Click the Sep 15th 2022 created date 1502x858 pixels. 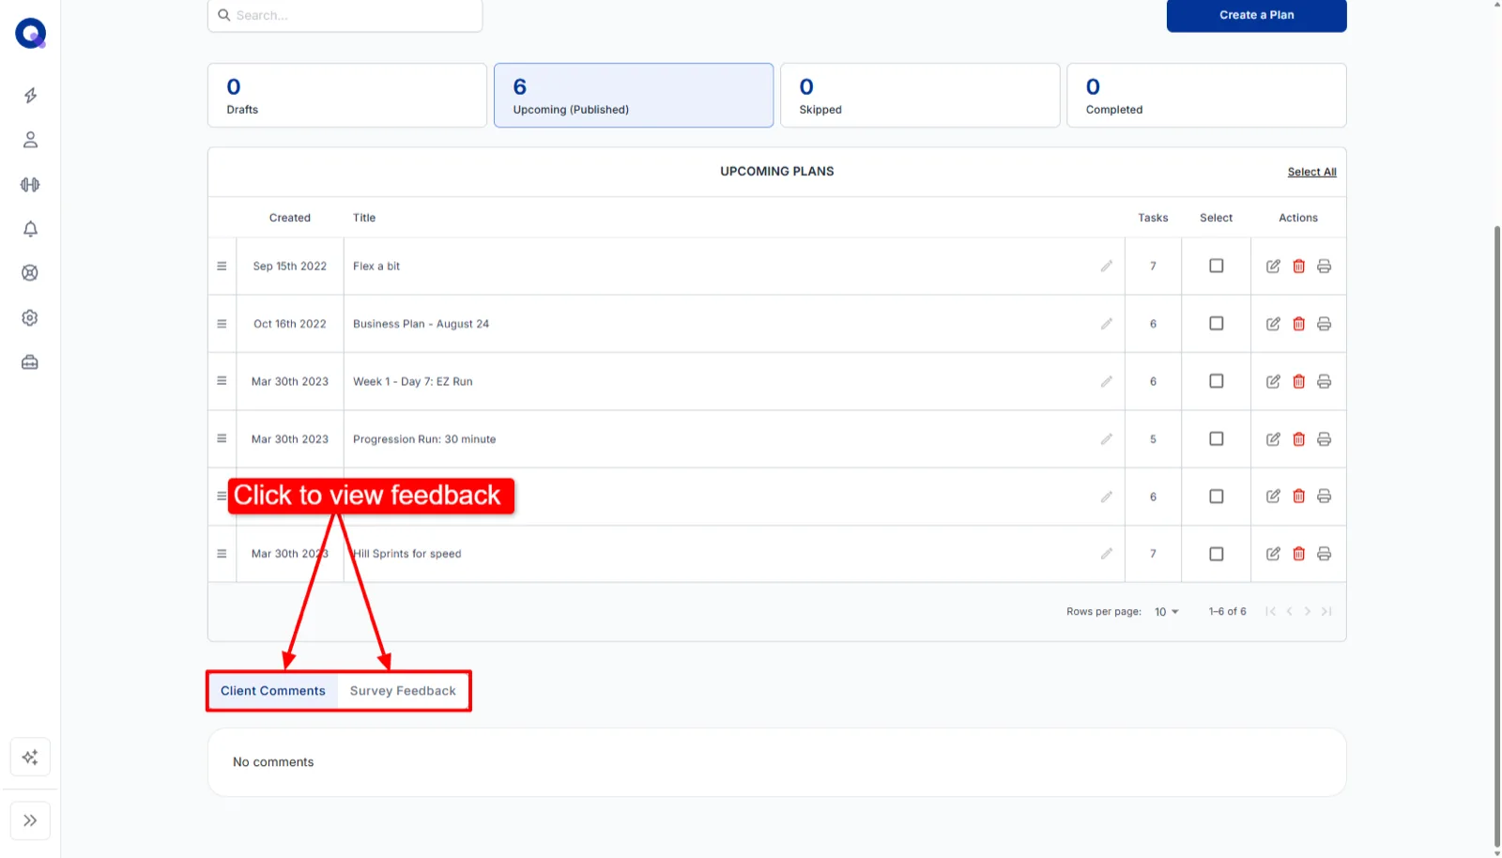pos(290,267)
